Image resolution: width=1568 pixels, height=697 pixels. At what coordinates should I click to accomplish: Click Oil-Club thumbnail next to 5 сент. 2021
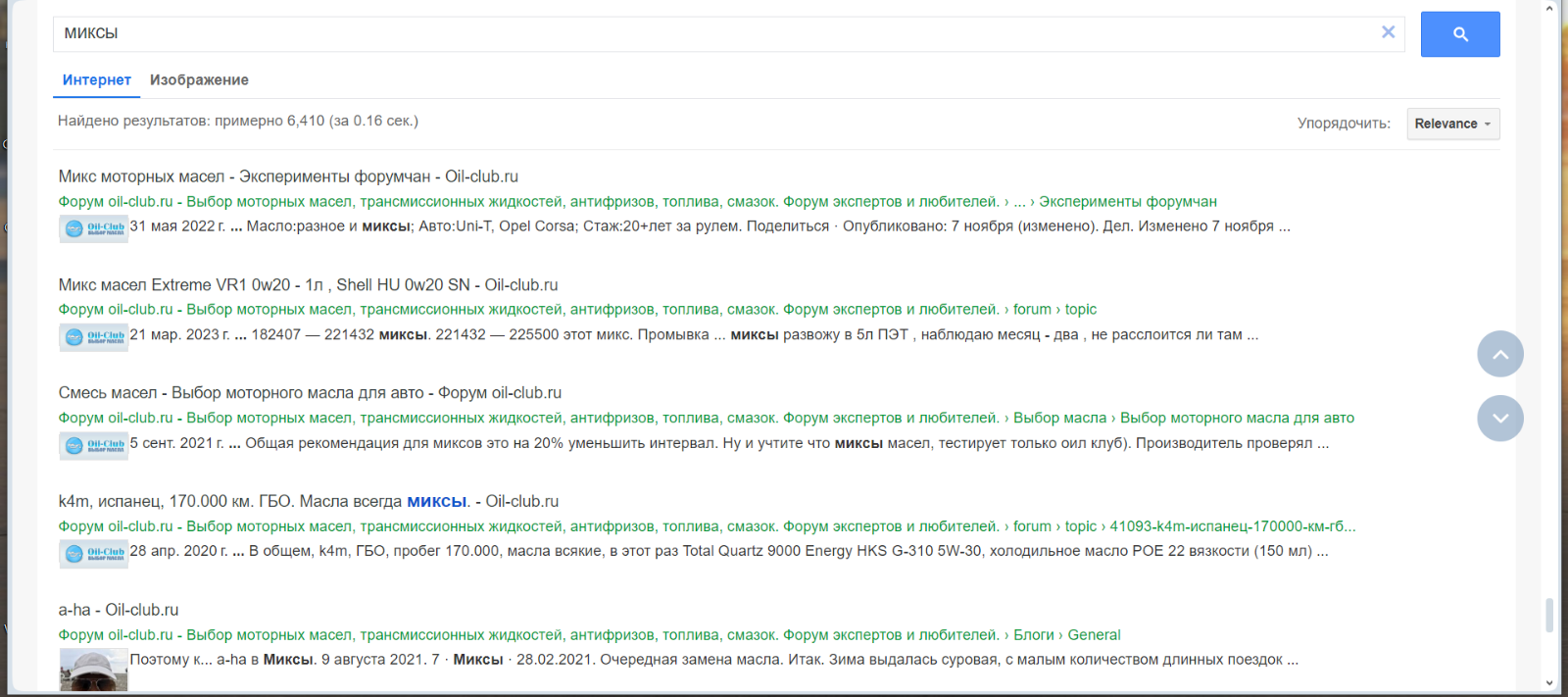click(93, 446)
